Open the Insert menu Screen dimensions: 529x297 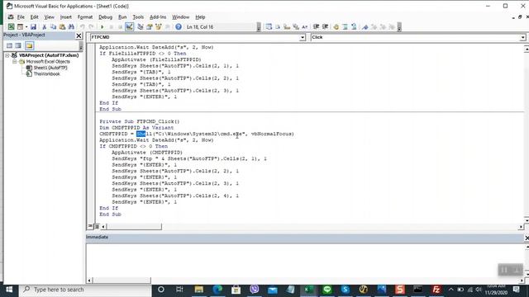66,16
